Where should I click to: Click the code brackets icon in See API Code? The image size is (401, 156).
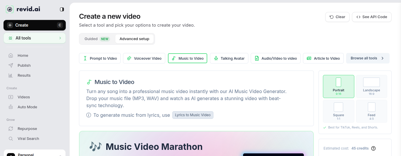358,17
